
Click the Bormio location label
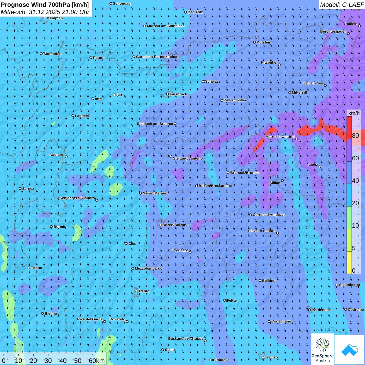[x=60, y=227]
